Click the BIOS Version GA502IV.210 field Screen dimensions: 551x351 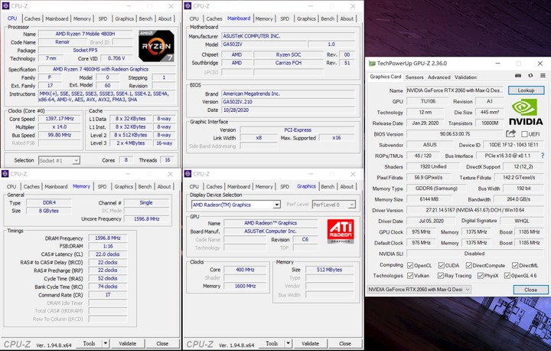[x=289, y=102]
